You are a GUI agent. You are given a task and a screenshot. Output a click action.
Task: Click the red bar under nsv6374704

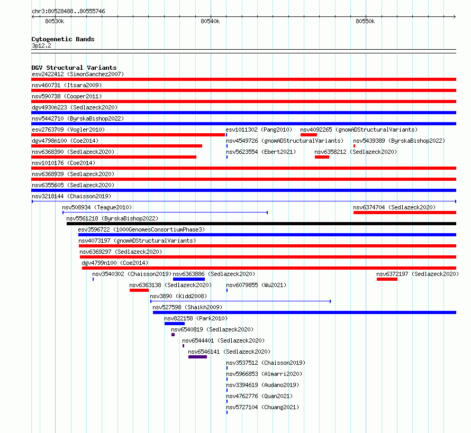405,213
